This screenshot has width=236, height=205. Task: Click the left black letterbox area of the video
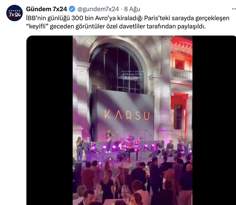pos(49,120)
